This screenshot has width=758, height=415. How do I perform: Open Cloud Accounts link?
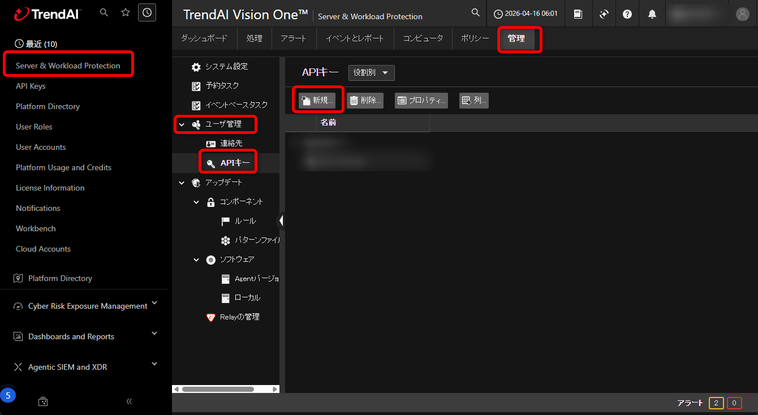[x=43, y=249]
